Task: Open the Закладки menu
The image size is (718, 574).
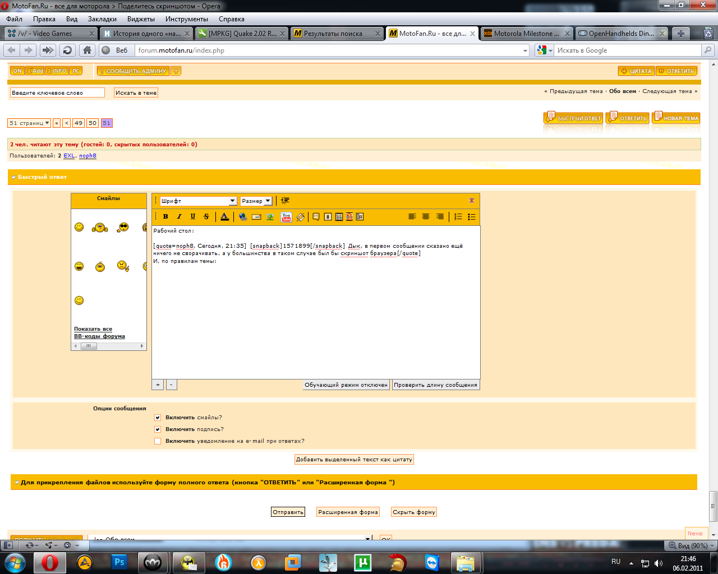Action: point(102,19)
